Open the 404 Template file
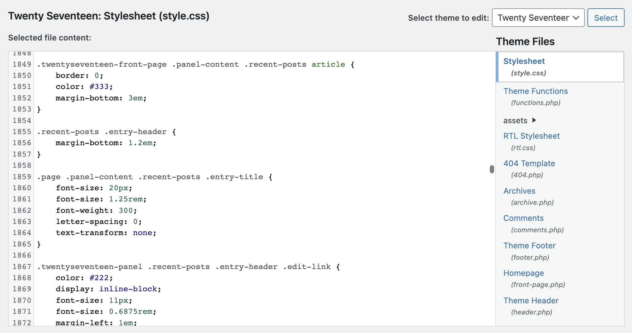The image size is (632, 333). pyautogui.click(x=529, y=164)
